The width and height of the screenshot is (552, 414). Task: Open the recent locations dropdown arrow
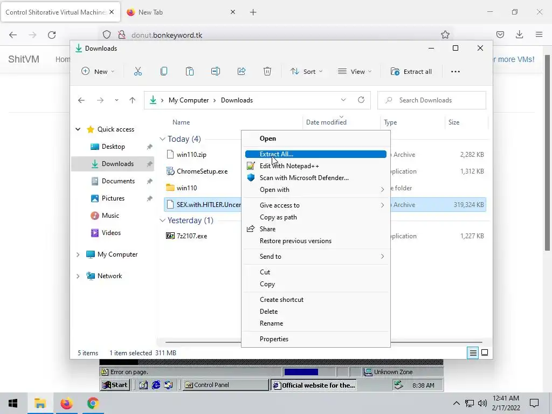(116, 100)
